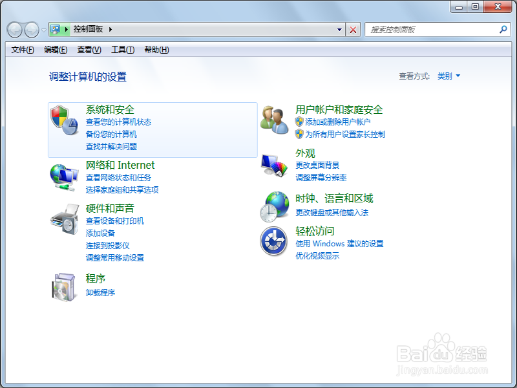Screen dimensions: 517x388
Task: Click the Network and Internet globe icon
Action: click(x=64, y=178)
